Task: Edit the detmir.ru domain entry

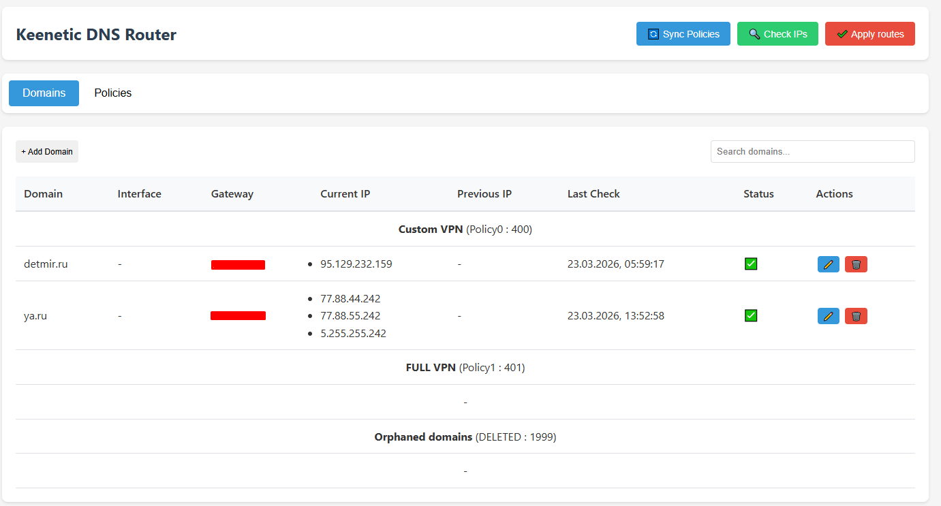Action: pyautogui.click(x=828, y=264)
